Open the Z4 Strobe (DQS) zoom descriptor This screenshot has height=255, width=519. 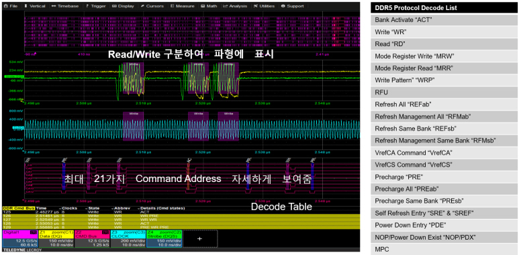coord(164,238)
